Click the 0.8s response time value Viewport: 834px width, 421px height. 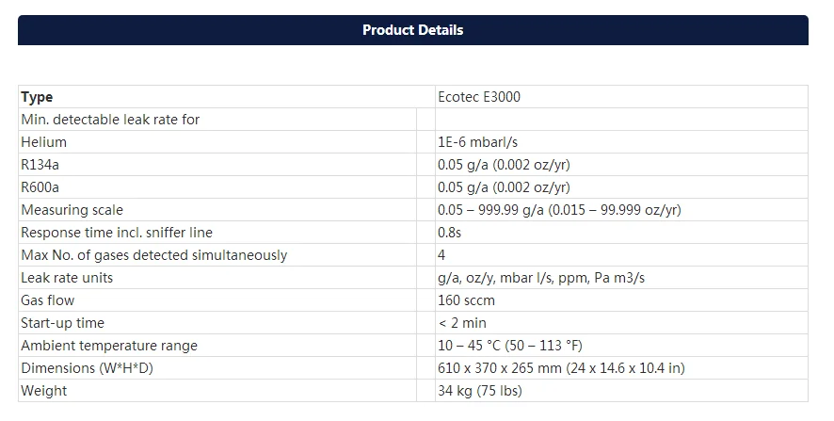tap(449, 233)
